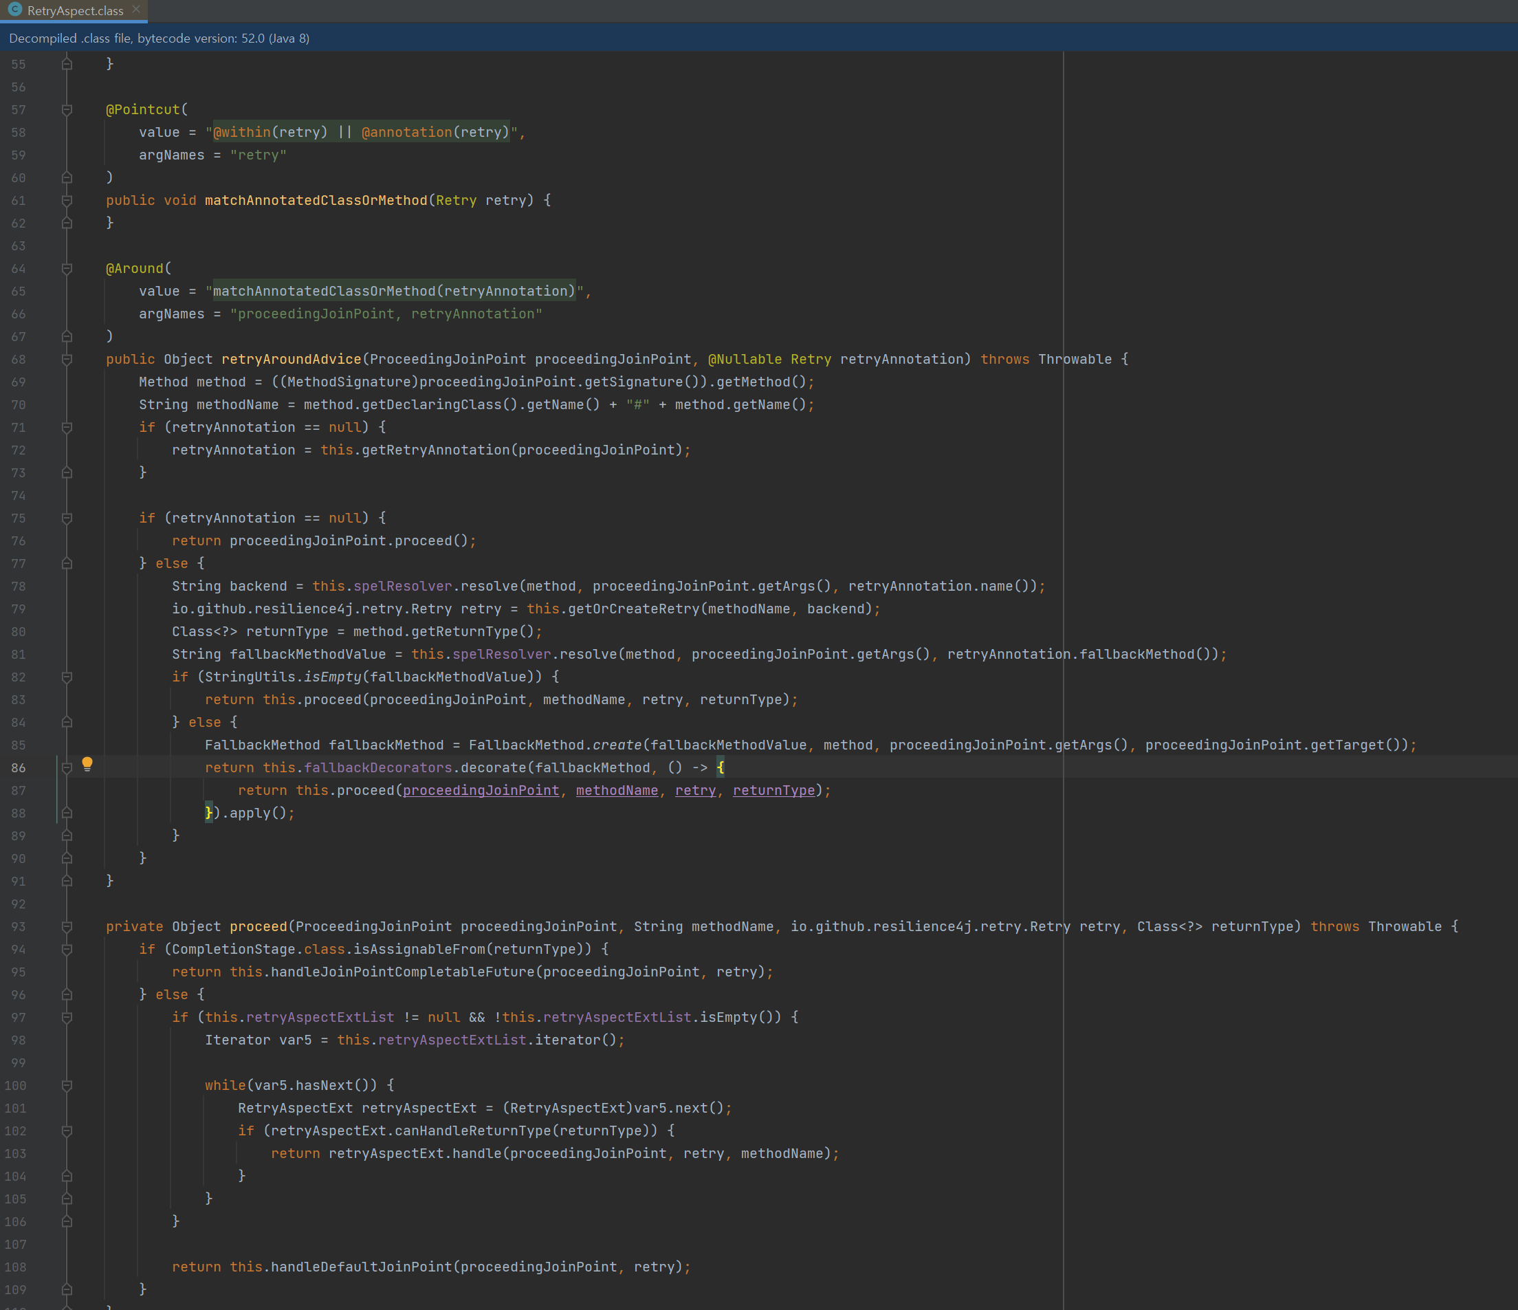Viewport: 1518px width, 1310px height.
Task: Click underlined returnType on line 87
Action: (773, 791)
